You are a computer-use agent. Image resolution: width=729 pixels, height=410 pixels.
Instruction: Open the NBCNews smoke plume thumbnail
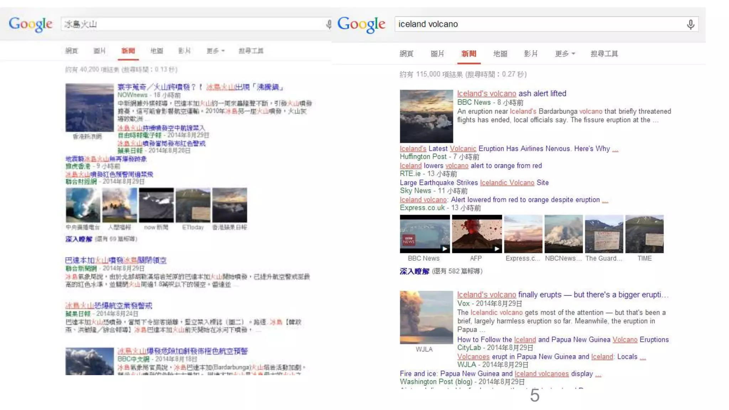(x=563, y=234)
